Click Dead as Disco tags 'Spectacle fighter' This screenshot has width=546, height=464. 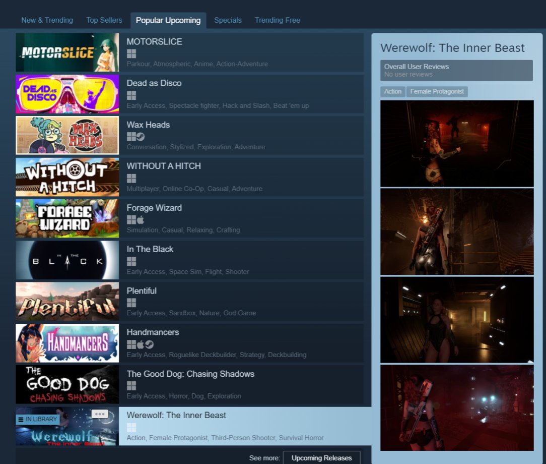pyautogui.click(x=194, y=105)
